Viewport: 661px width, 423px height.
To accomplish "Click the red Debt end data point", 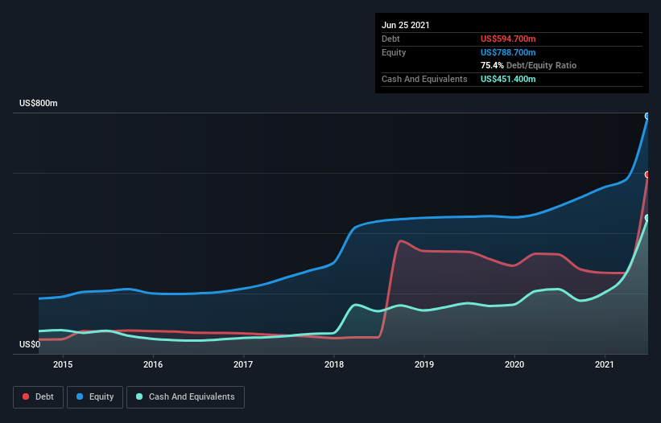I will tap(647, 175).
